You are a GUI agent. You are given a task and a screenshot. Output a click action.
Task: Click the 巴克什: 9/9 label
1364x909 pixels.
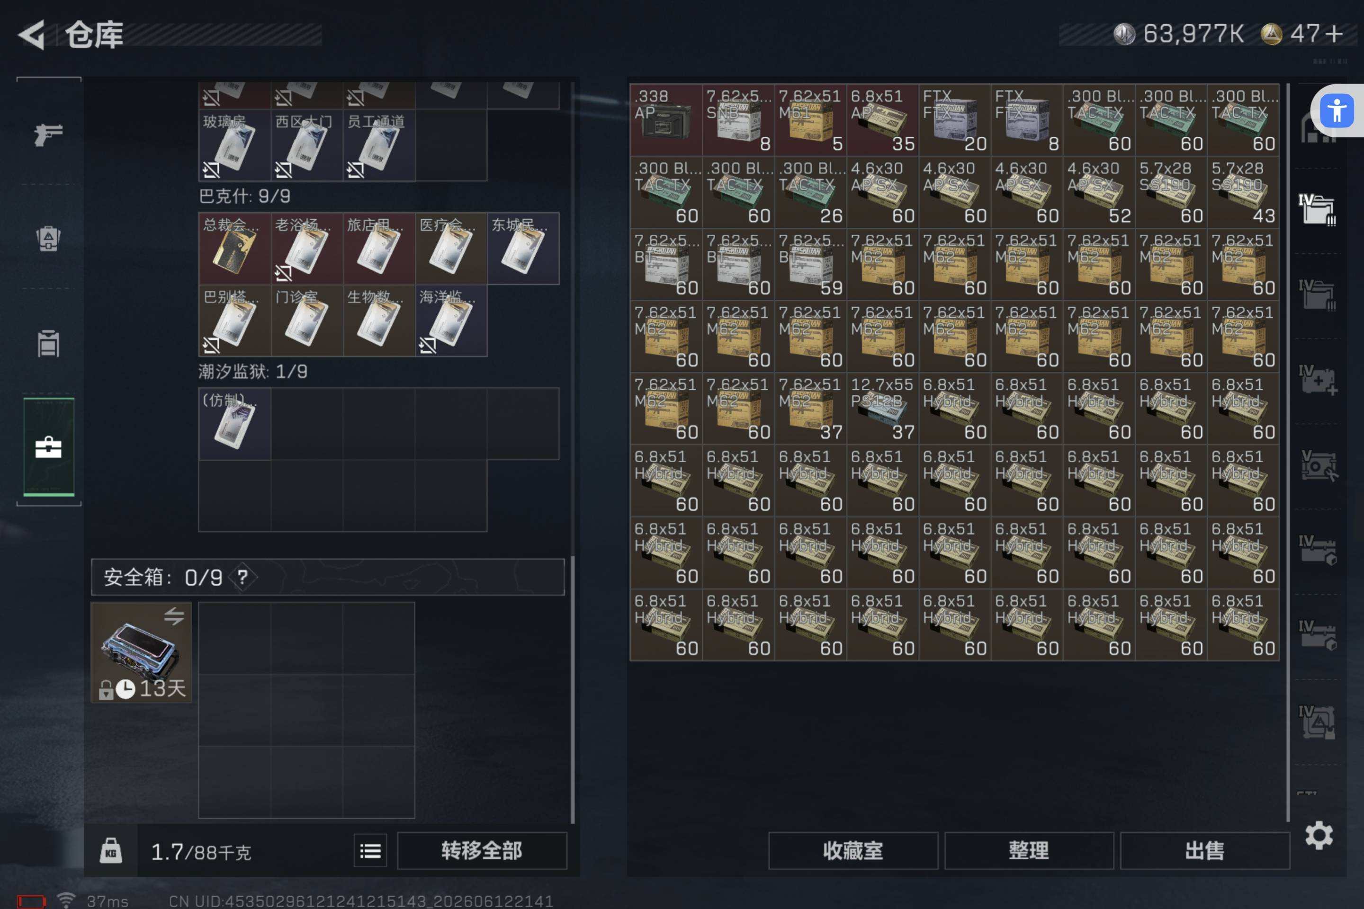(x=244, y=196)
